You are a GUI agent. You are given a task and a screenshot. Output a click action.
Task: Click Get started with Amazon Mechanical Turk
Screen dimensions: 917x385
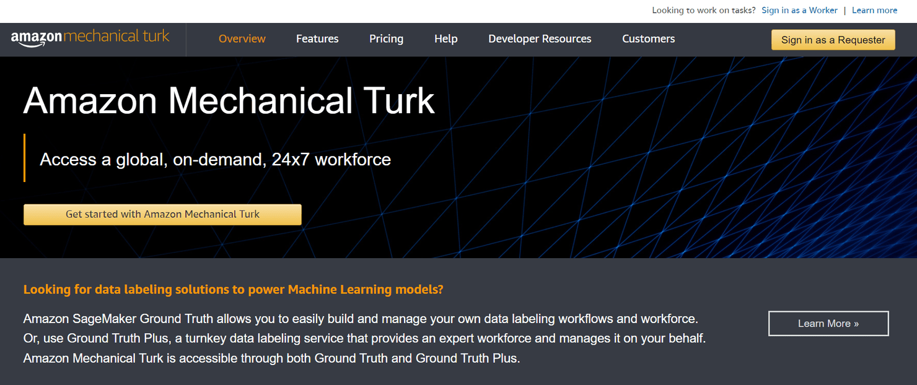pos(162,214)
